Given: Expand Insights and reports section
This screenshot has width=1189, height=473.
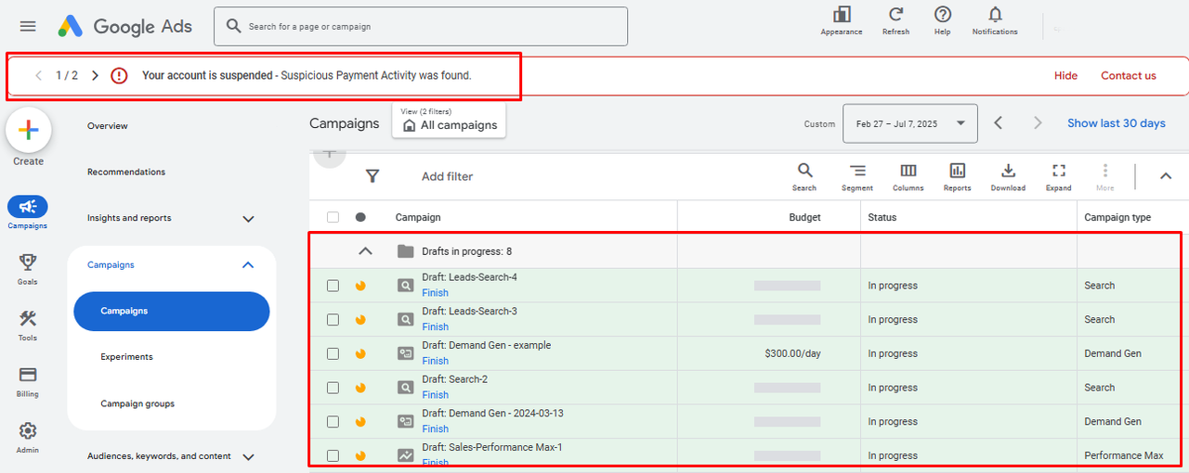Looking at the screenshot, I should (248, 219).
